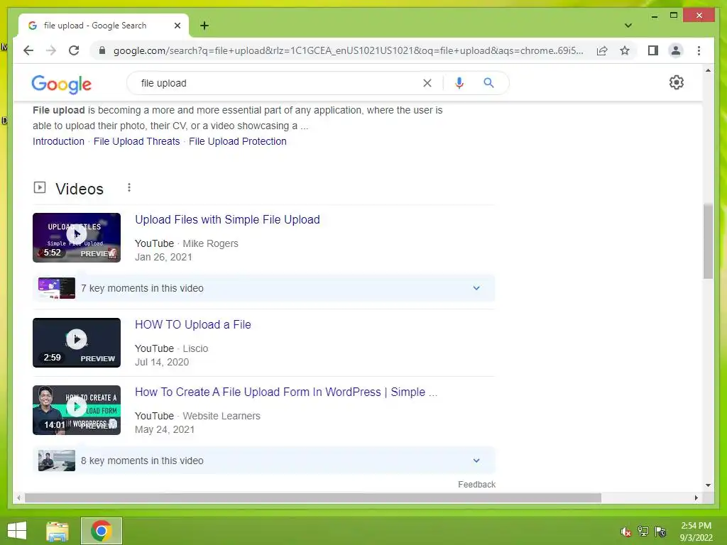Image resolution: width=727 pixels, height=545 pixels.
Task: Click the 8 key moments preview thumbnail
Action: tap(57, 461)
